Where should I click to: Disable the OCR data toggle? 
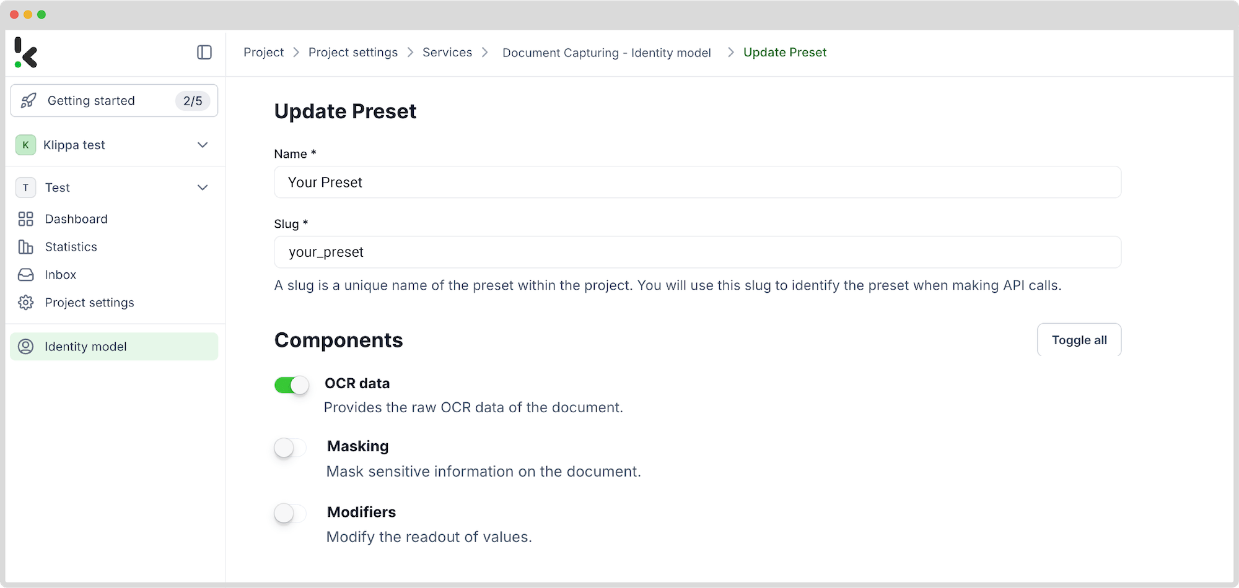coord(292,385)
